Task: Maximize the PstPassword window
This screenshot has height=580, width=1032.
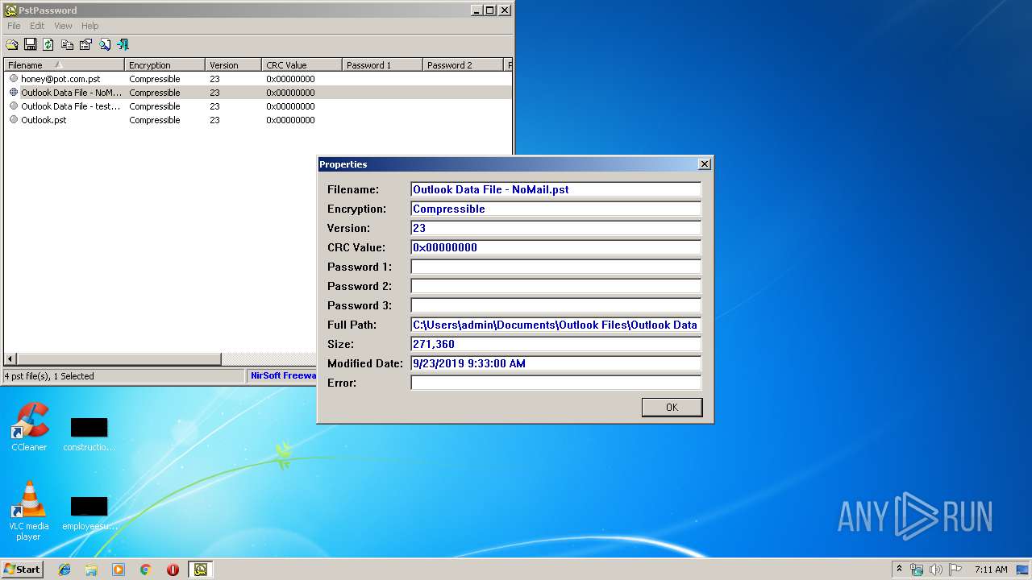Action: (x=490, y=10)
